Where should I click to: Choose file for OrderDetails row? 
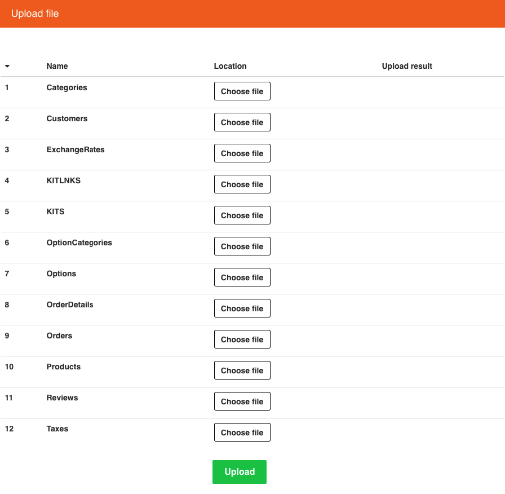242,308
